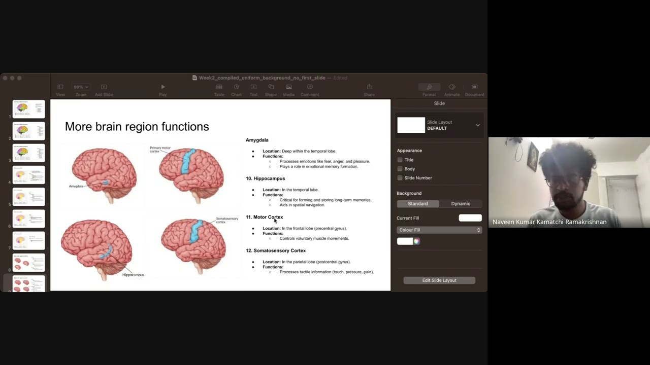The image size is (650, 365).
Task: Add a Text box from the toolbar
Action: 253,90
